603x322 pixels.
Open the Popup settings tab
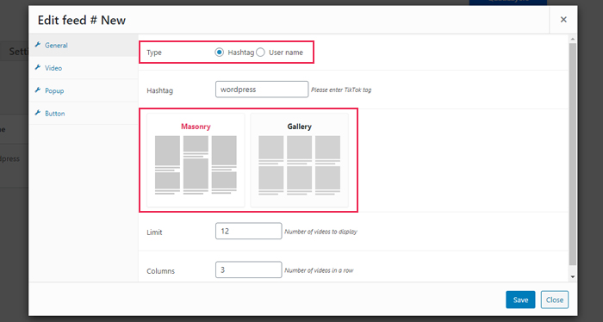83,90
